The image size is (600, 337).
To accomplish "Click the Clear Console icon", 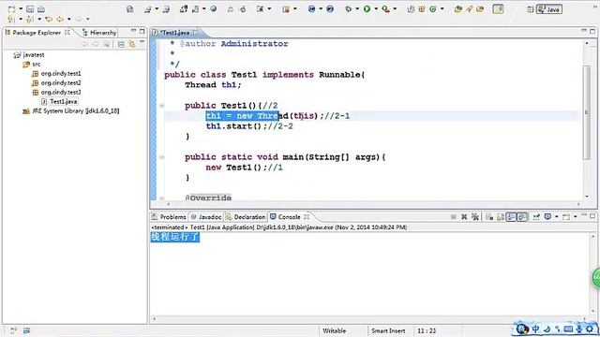I will tap(489, 217).
